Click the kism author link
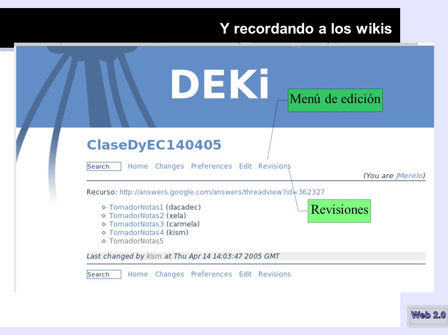 [x=154, y=256]
